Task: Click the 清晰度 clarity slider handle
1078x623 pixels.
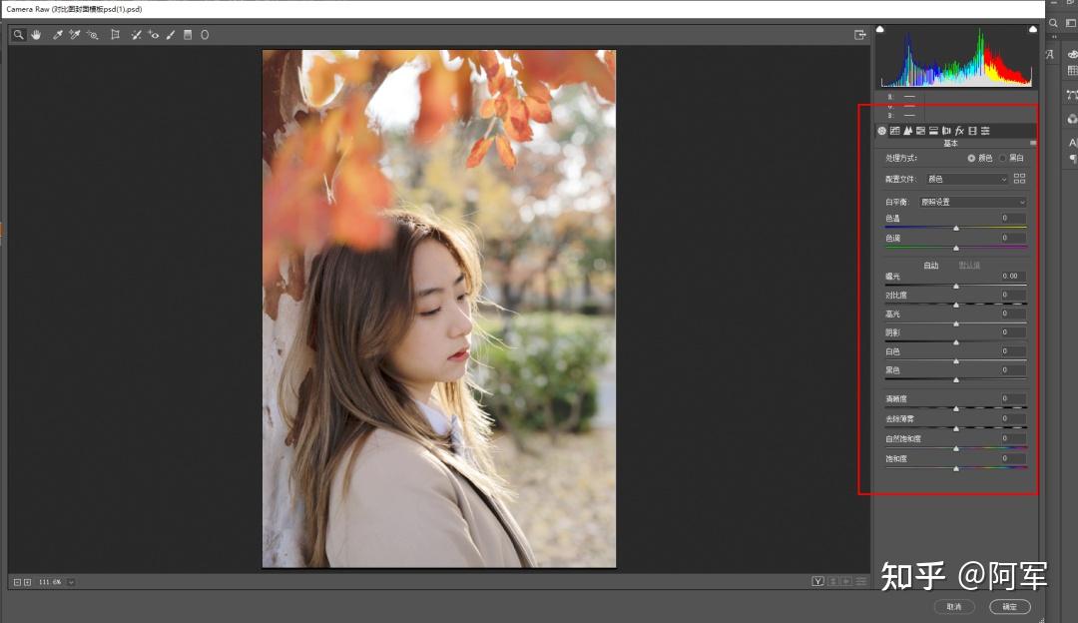Action: click(956, 408)
